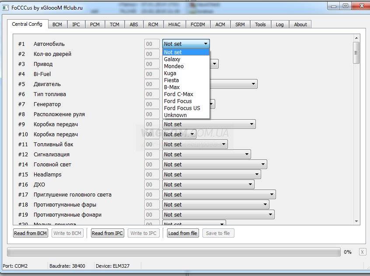Click the Read from BCM button
Image resolution: width=370 pixels, height=276 pixels.
pyautogui.click(x=31, y=233)
